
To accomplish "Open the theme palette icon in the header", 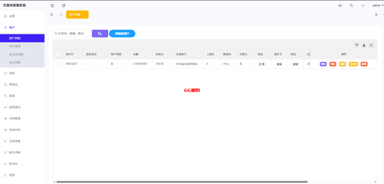I will coord(340,6).
